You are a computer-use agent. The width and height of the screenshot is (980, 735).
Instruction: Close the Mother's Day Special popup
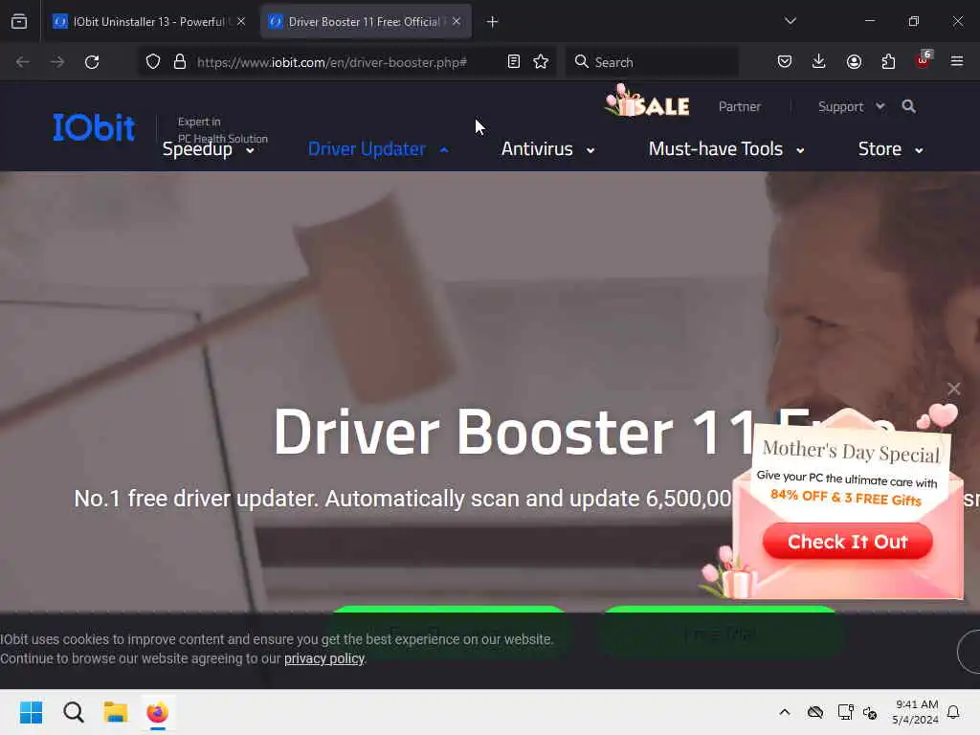(954, 389)
